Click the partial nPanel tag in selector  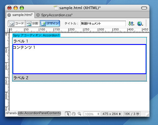[x=11, y=113]
